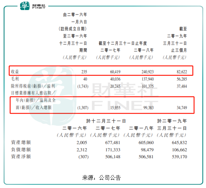Click the 來源：公司公告 caption
This screenshot has width=206, height=188.
click(x=101, y=178)
